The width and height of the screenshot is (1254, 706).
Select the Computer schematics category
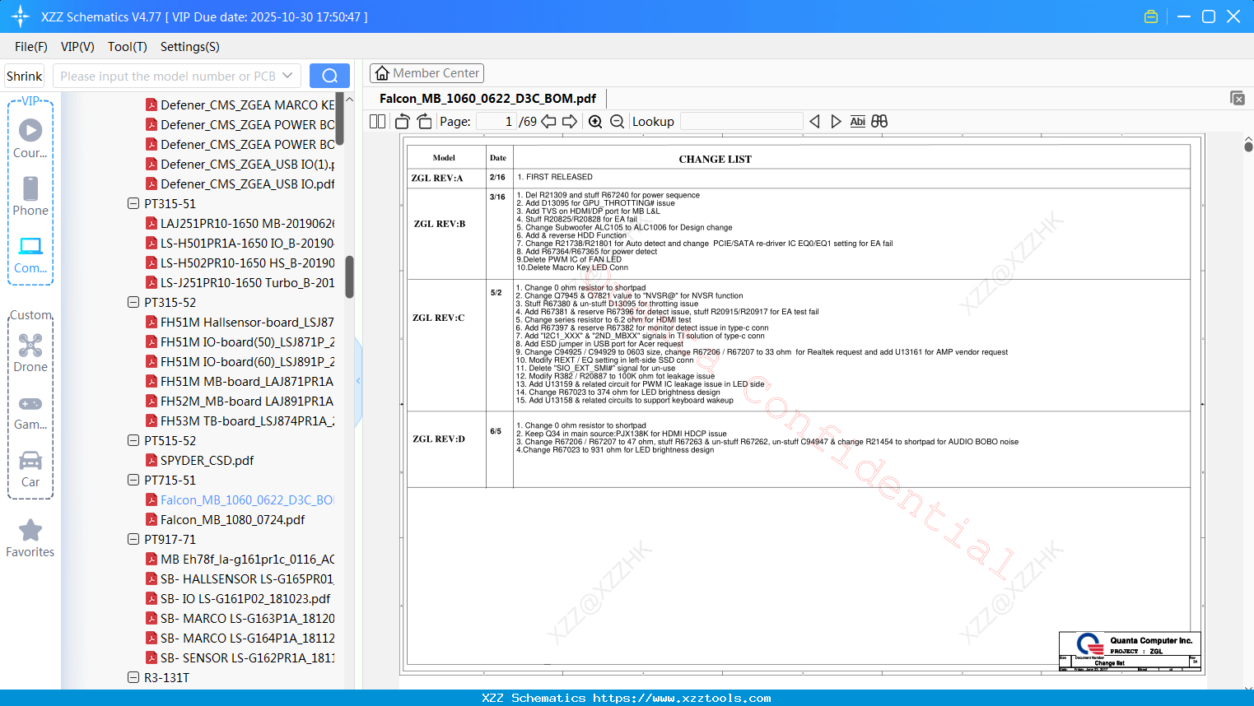(30, 255)
